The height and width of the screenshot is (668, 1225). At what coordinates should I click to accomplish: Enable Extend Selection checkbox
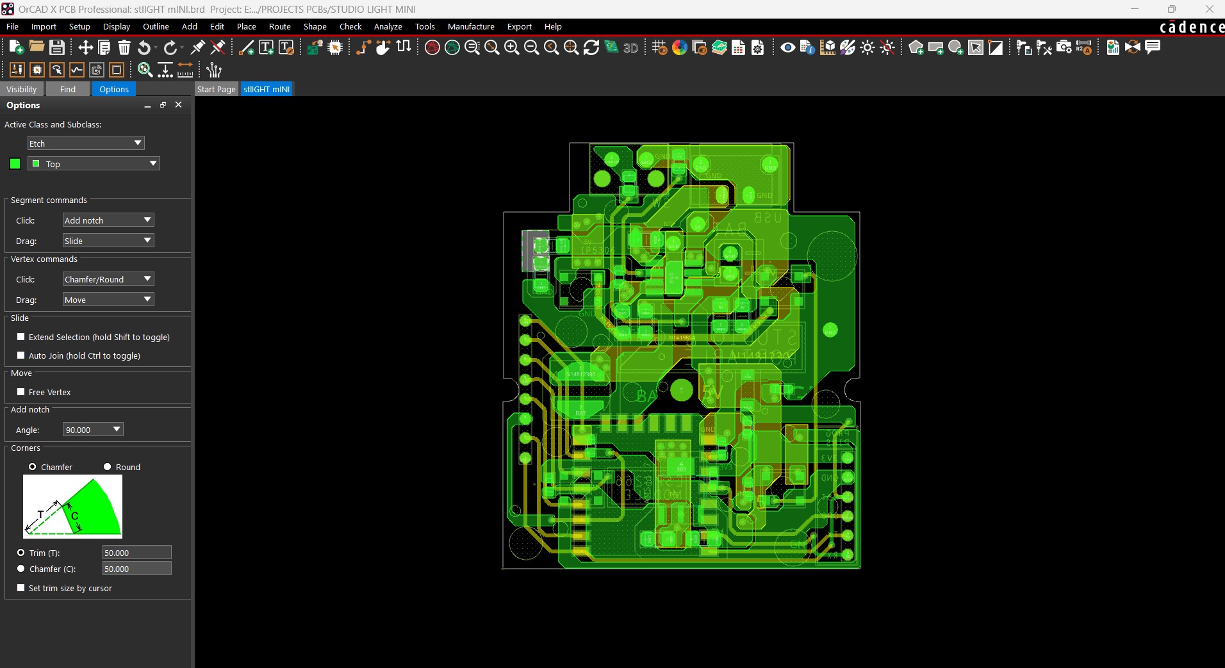pyautogui.click(x=21, y=337)
